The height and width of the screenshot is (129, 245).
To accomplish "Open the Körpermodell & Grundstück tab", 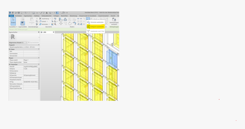I will 88,16.
